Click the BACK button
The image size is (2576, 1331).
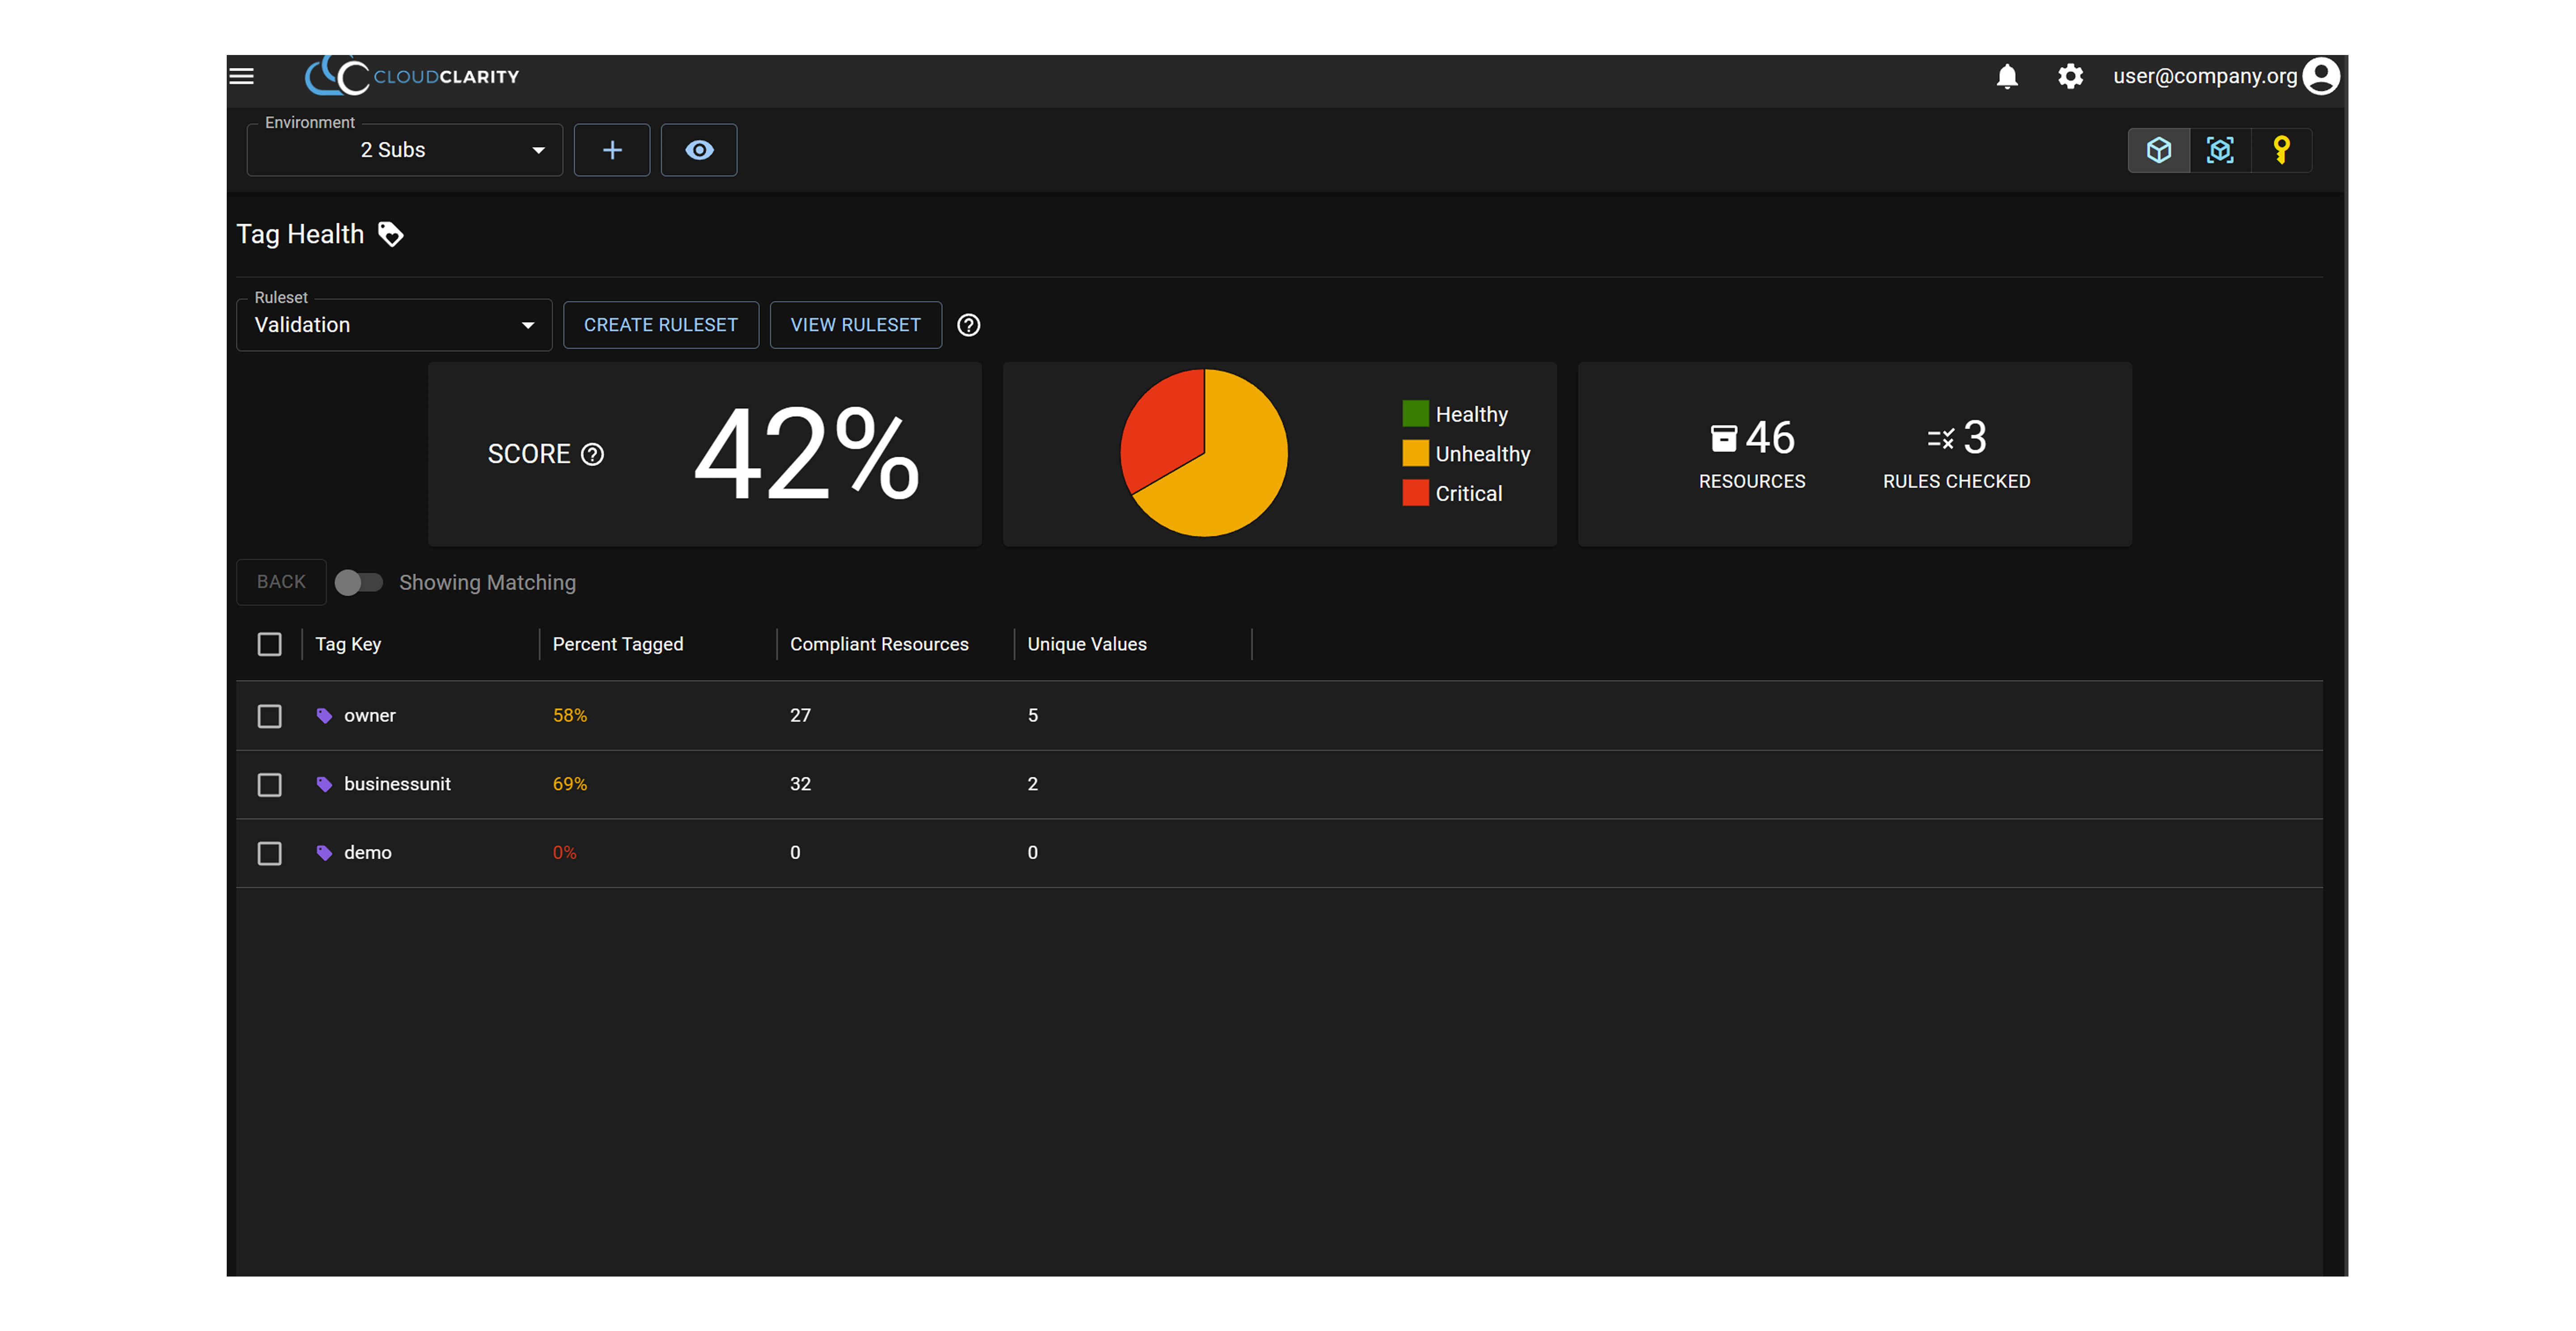pos(281,582)
